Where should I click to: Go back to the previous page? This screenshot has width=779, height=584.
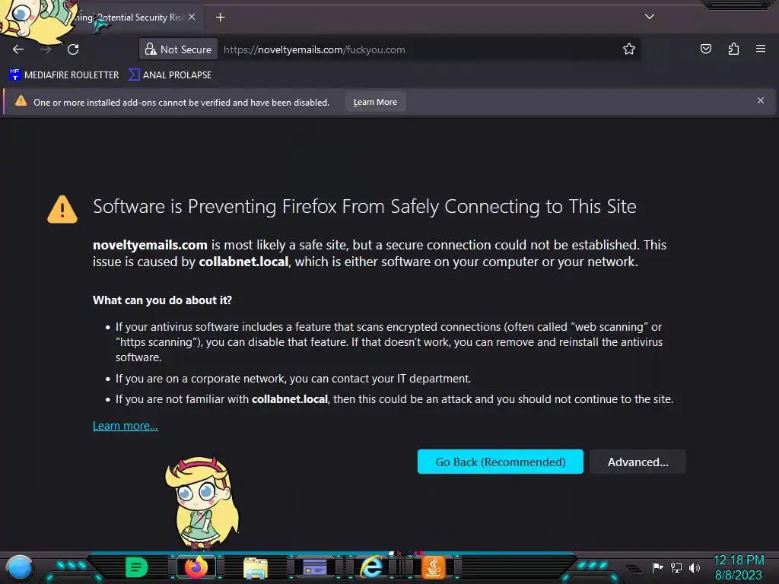pyautogui.click(x=18, y=49)
